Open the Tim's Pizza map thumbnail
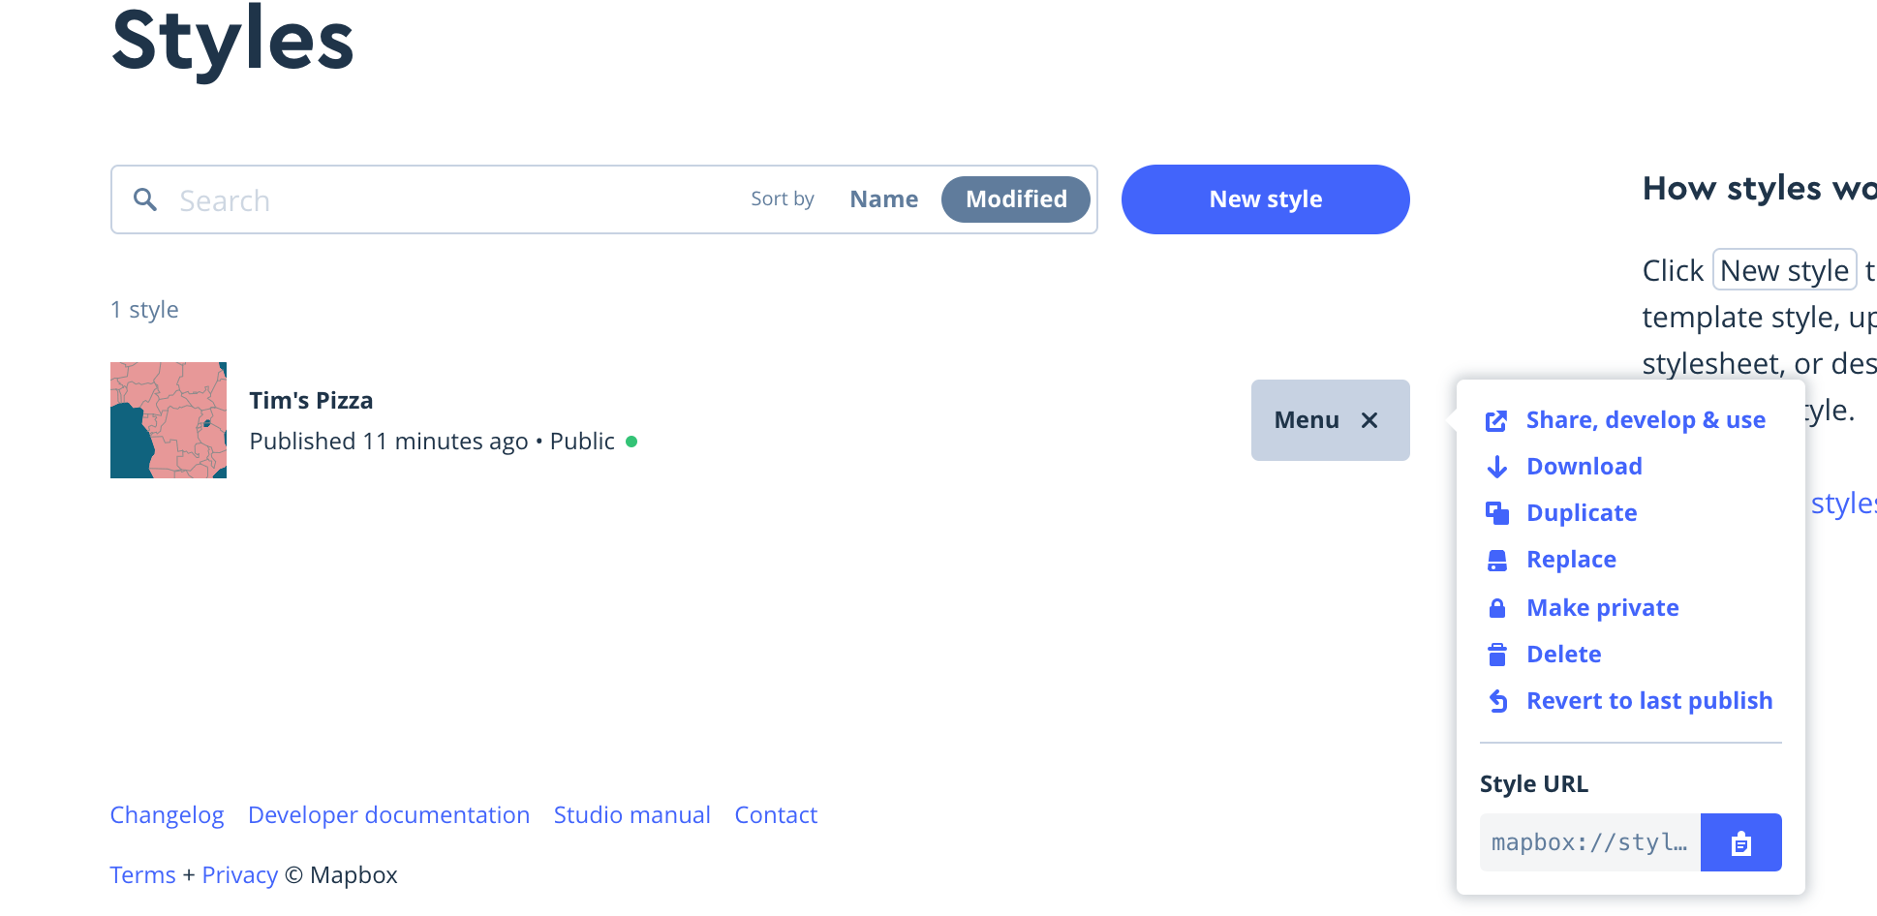The height and width of the screenshot is (916, 1877). coord(169,420)
